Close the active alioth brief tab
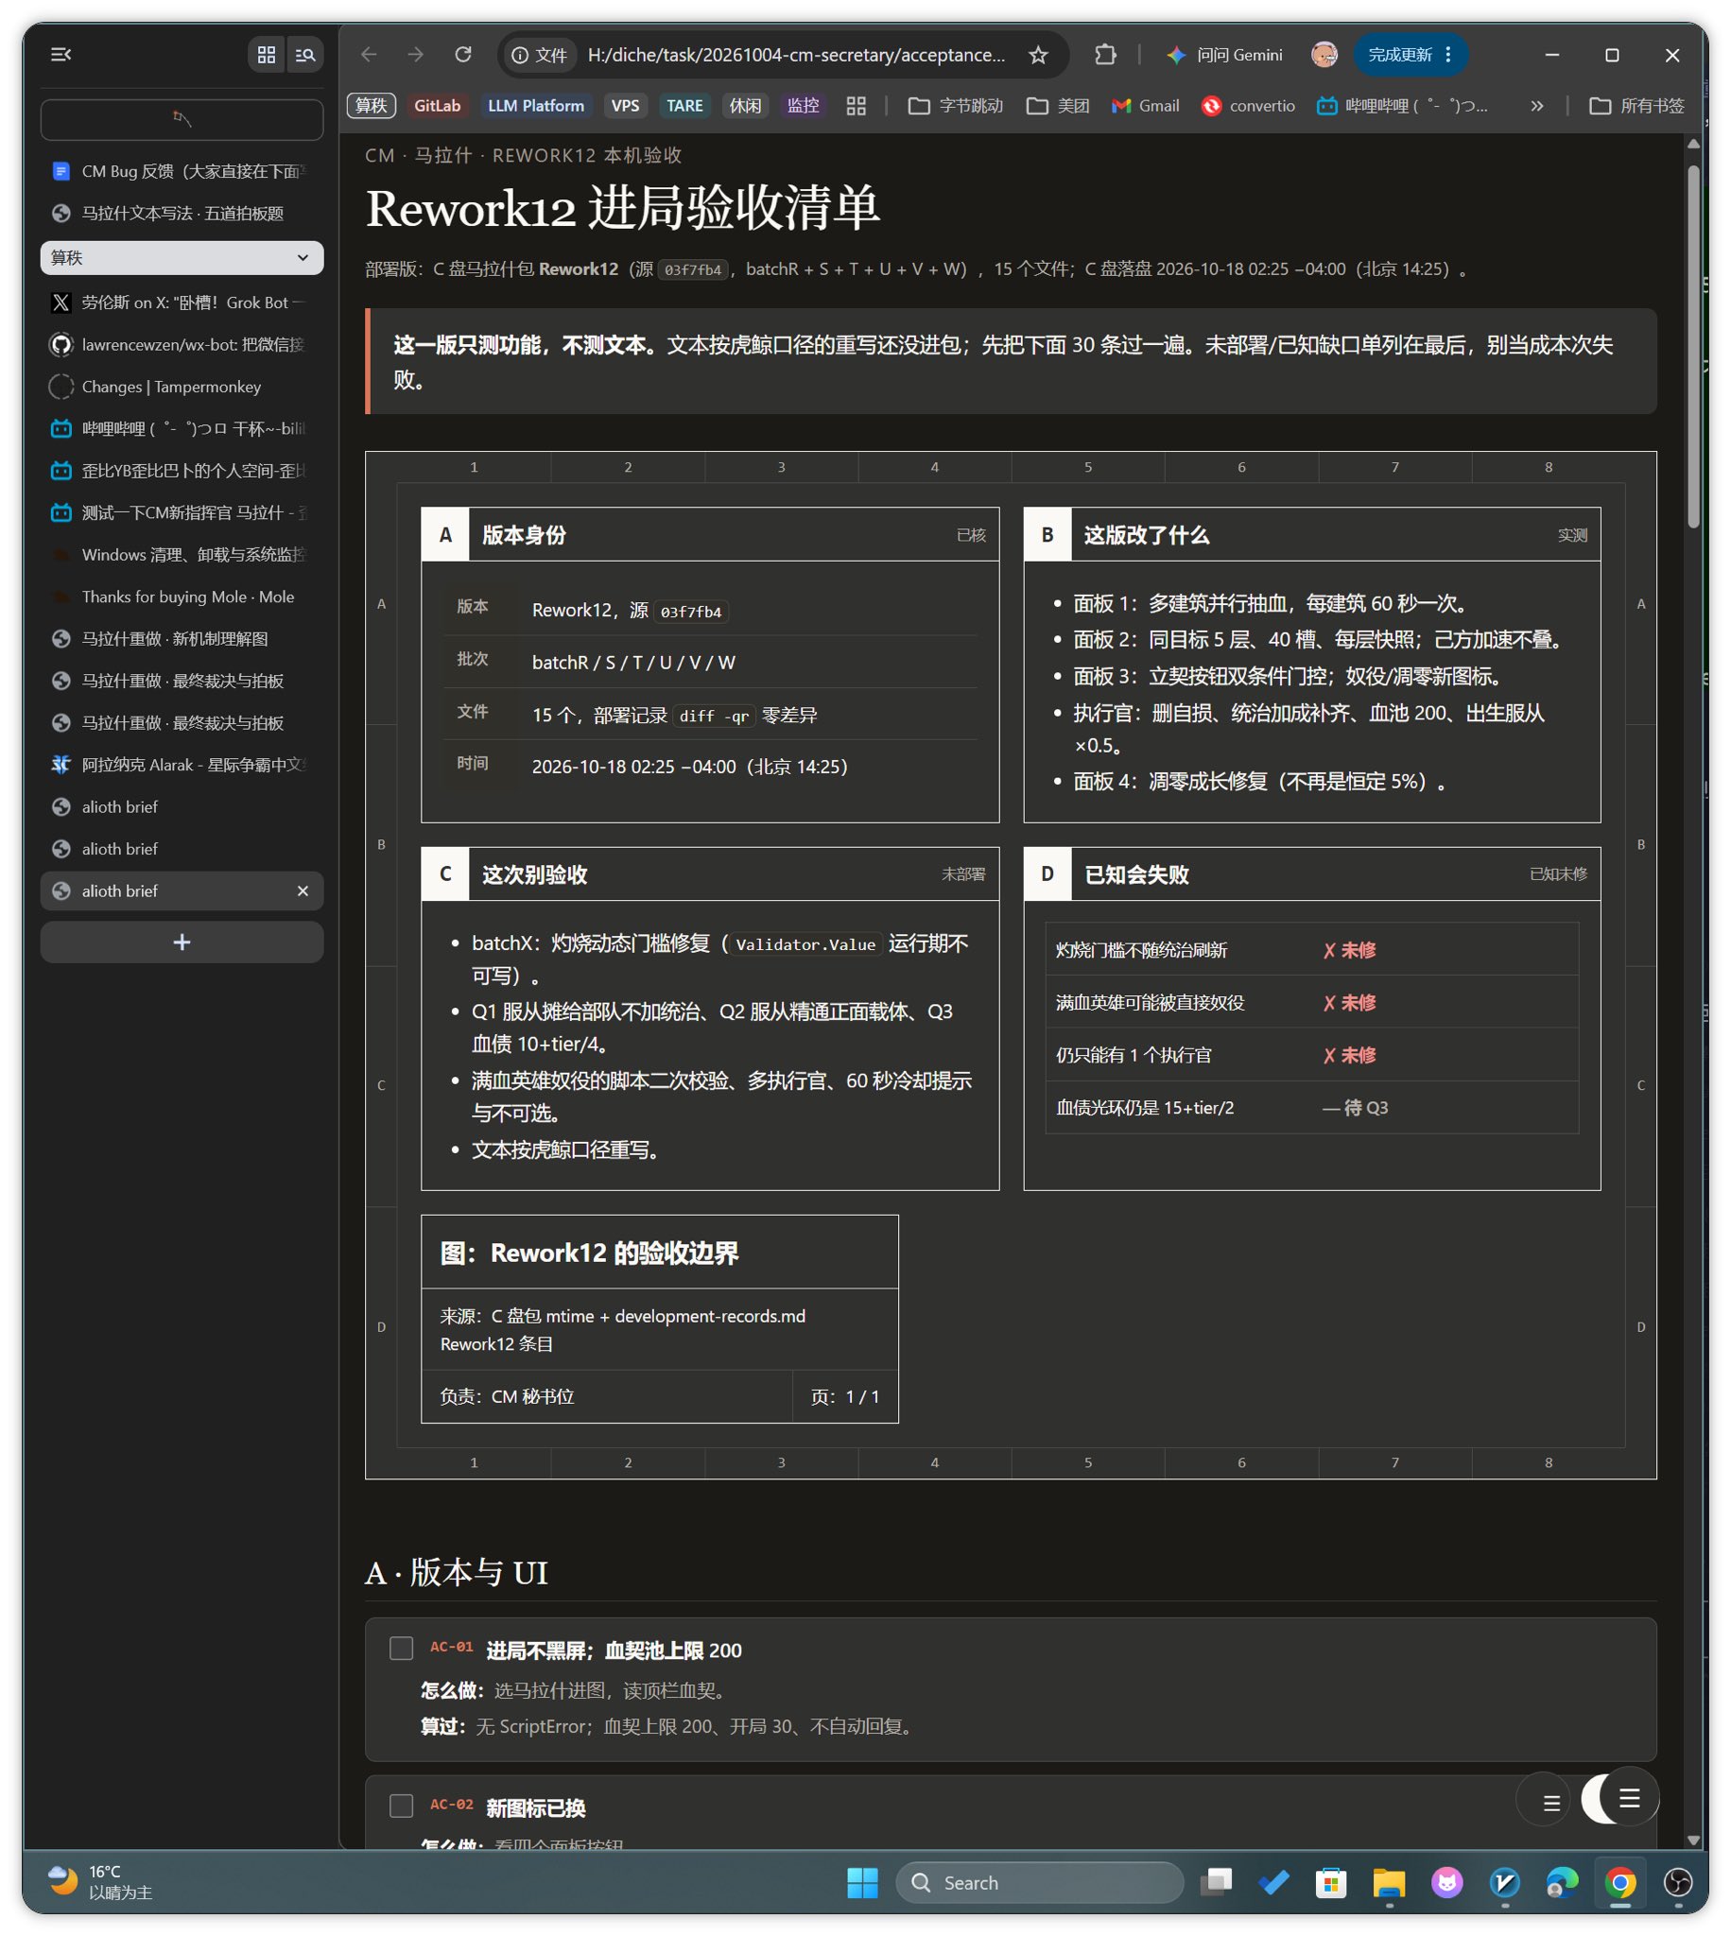 (x=303, y=891)
